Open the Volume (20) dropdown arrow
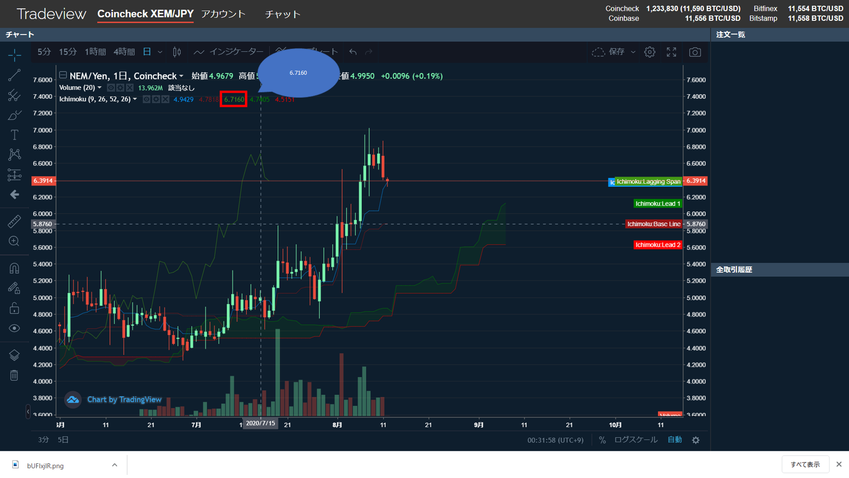 pyautogui.click(x=99, y=88)
